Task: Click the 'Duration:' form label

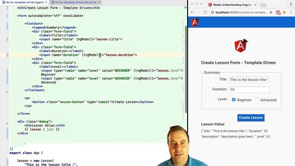Action: [220, 89]
